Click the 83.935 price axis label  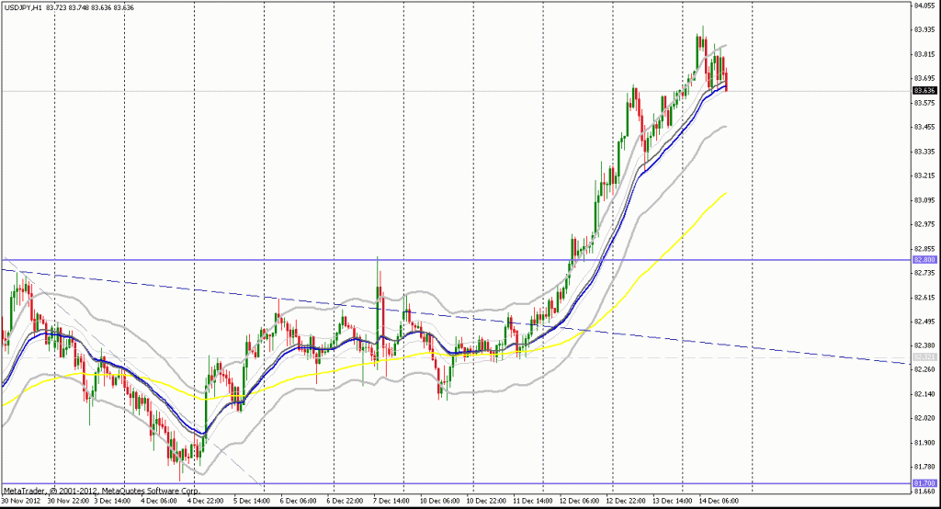pos(924,29)
